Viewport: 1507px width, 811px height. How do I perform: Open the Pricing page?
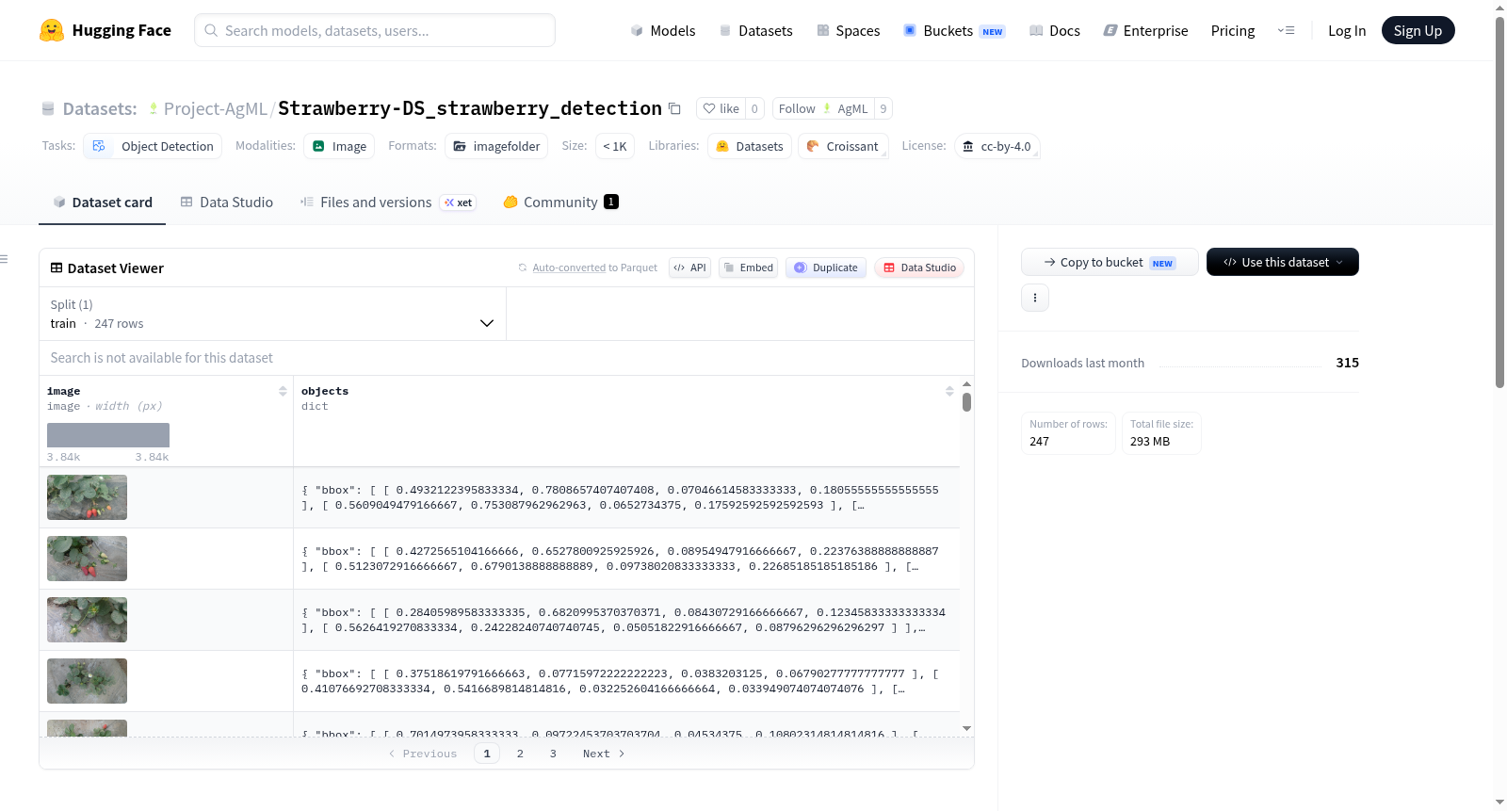pos(1233,30)
